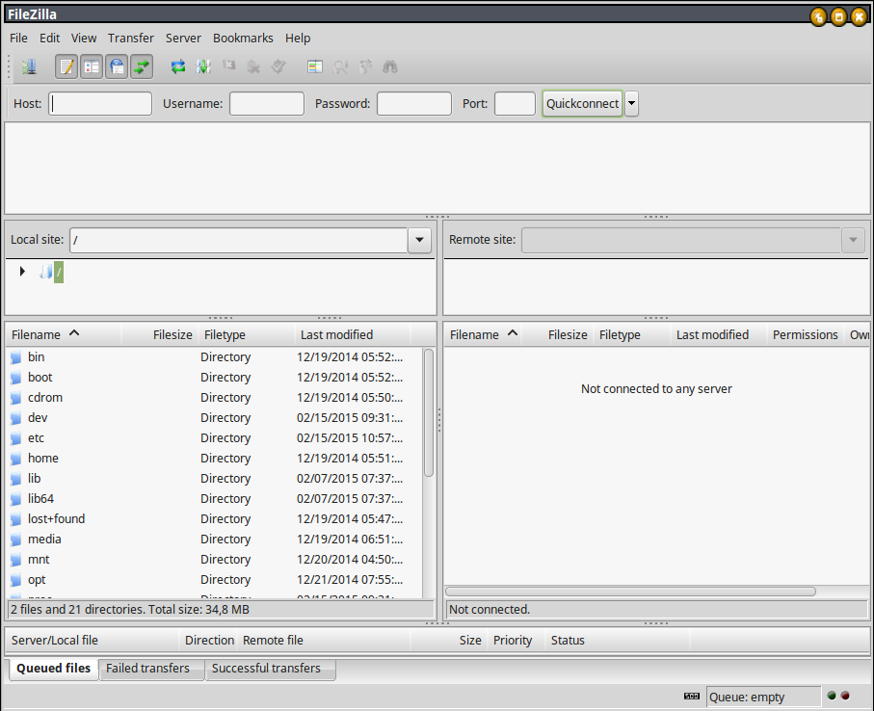874x711 pixels.
Task: Click the folder icon next to dev
Action: (16, 418)
